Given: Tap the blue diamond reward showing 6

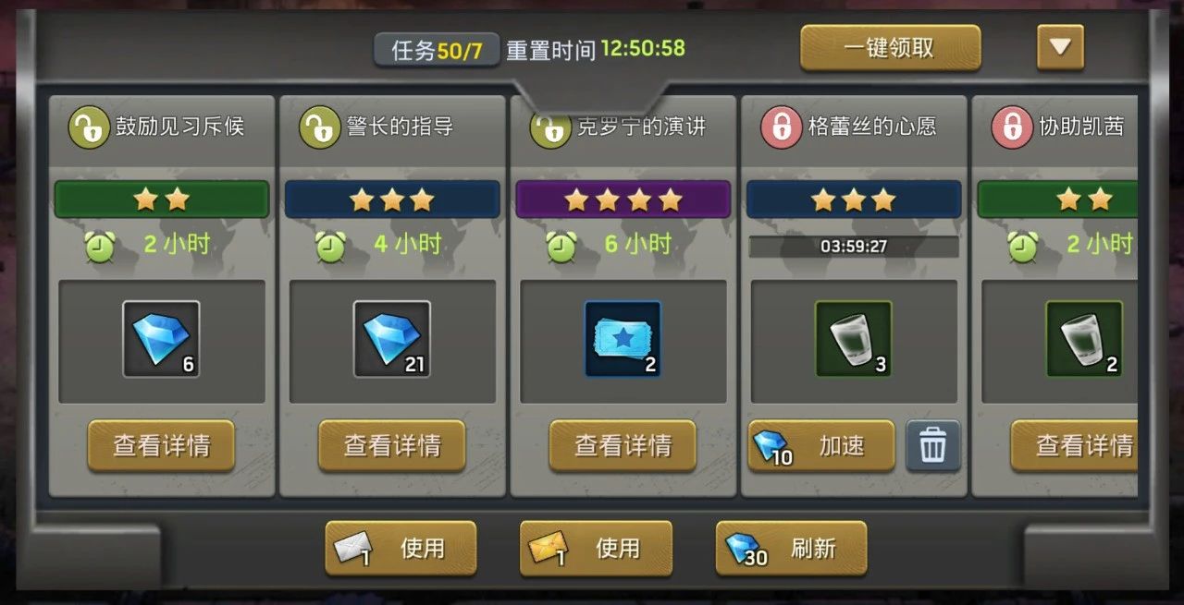Looking at the screenshot, I should 162,339.
